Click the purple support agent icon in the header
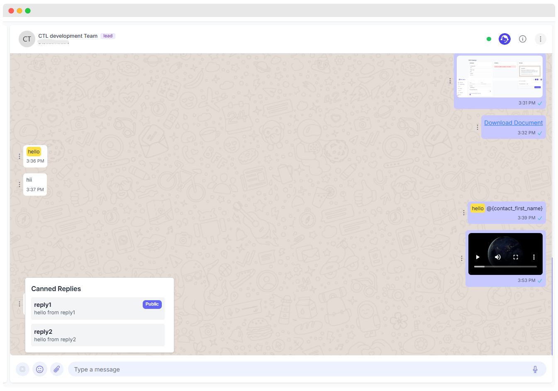The image size is (558, 391). tap(504, 39)
